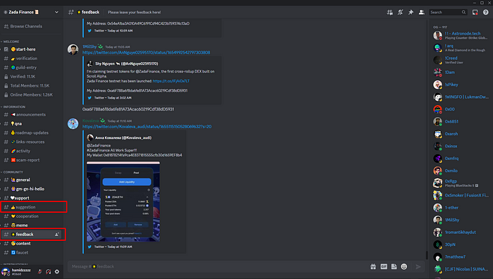Open member !! - Astronode.tech
This screenshot has width=493, height=279.
point(461,35)
